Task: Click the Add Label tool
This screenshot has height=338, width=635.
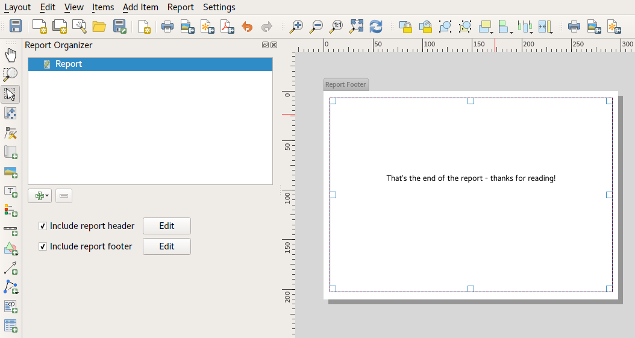Action: [11, 192]
